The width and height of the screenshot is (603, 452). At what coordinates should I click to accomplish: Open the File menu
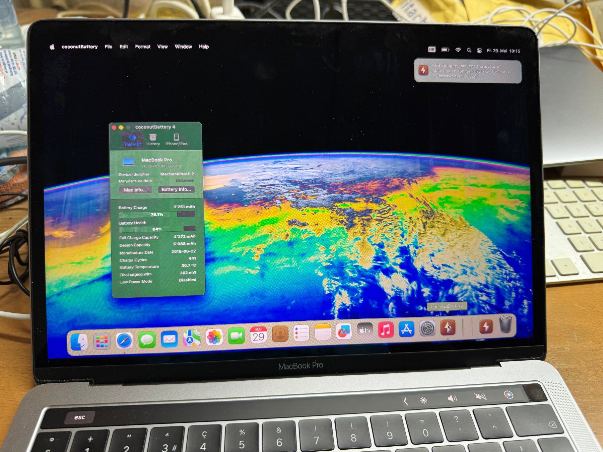(108, 47)
